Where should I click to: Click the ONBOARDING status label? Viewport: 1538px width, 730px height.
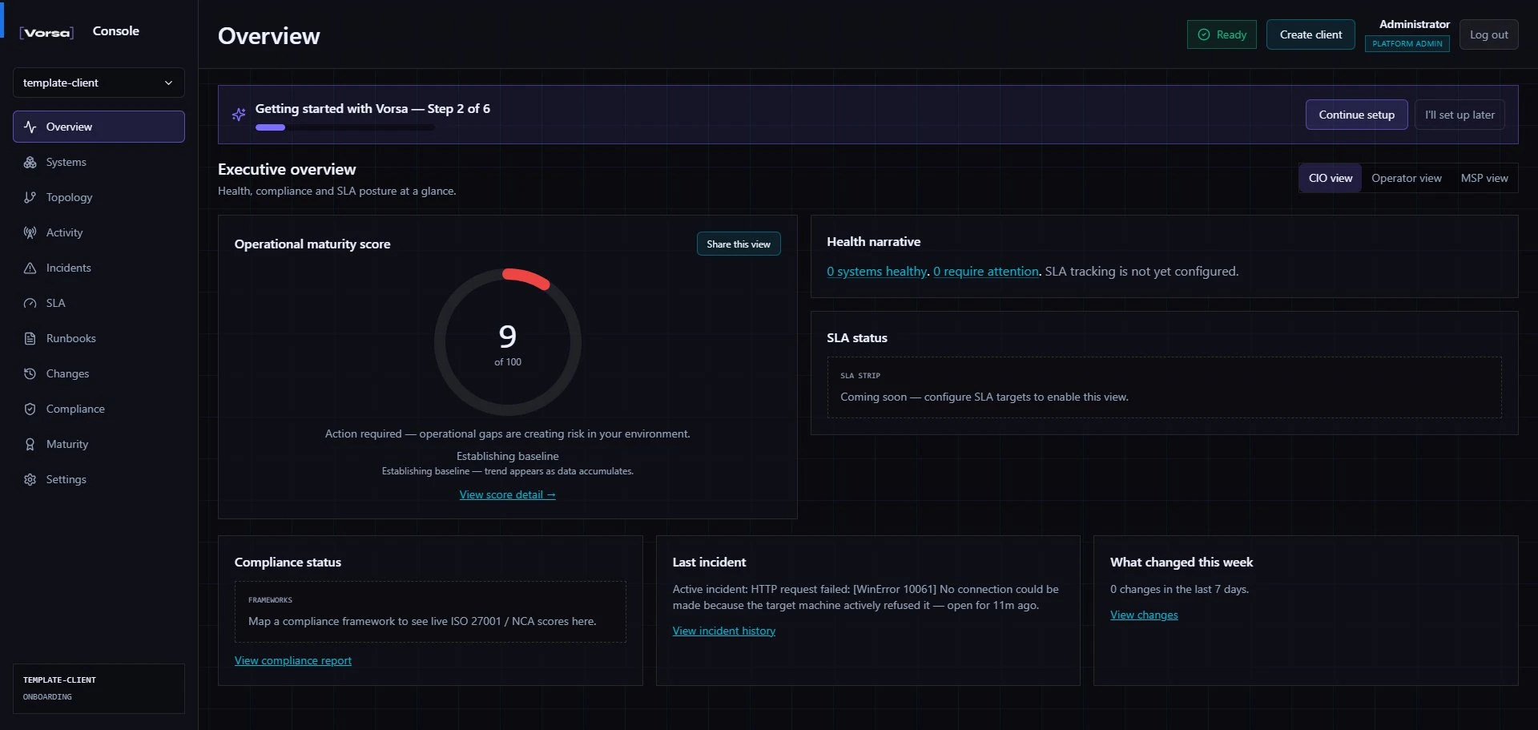pos(47,697)
